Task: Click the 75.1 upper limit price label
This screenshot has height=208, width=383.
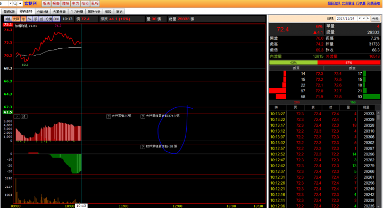Action: 7,24
